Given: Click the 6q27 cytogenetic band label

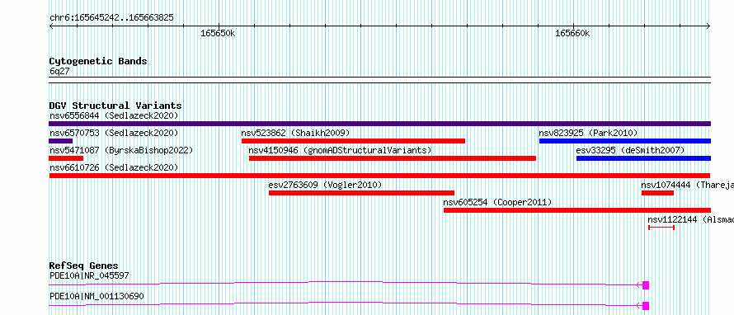Looking at the screenshot, I should coord(59,71).
